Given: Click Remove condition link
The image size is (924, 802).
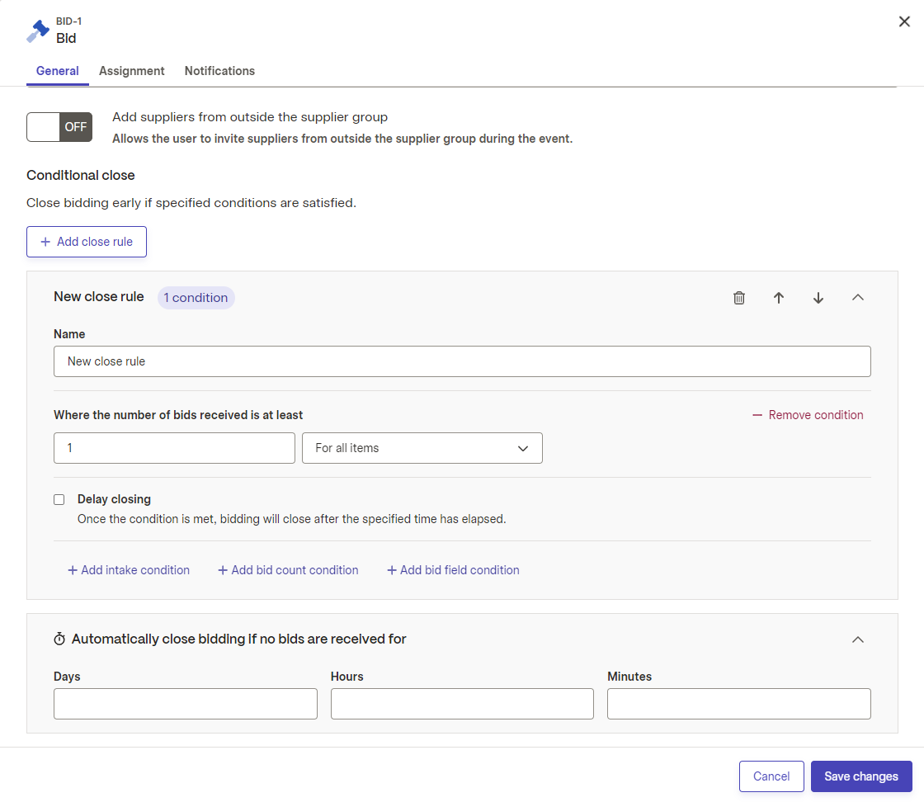Looking at the screenshot, I should point(808,415).
